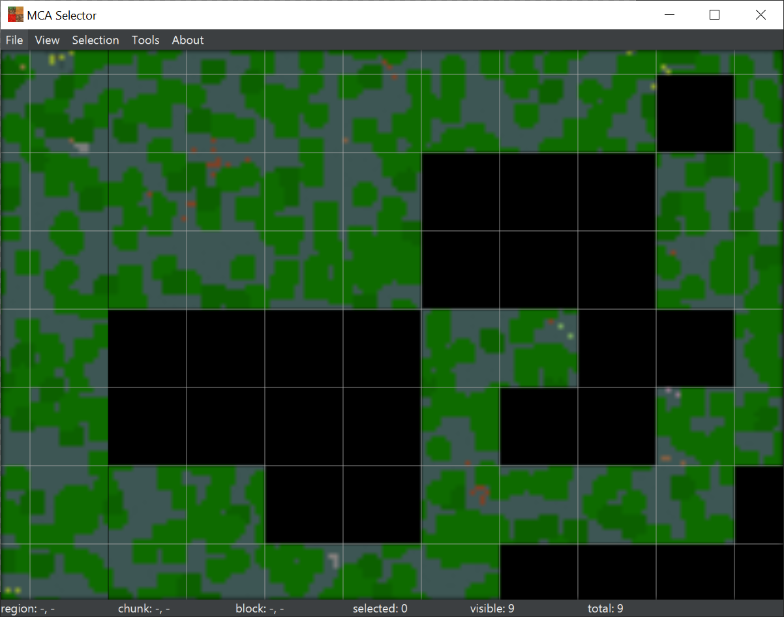Minimize the MCA Selector window
This screenshot has height=617, width=784.
tap(668, 14)
